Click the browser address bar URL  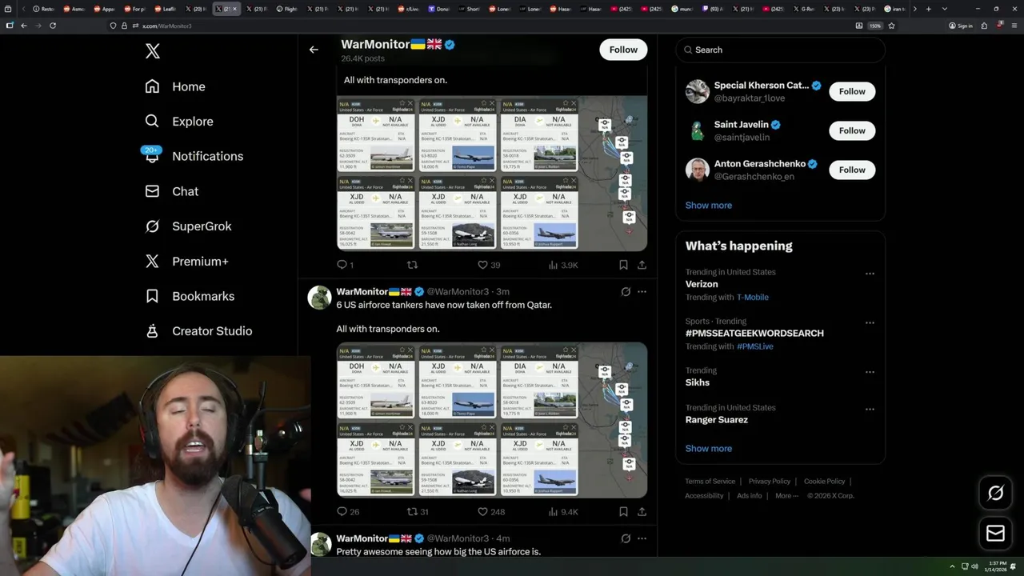pos(166,26)
